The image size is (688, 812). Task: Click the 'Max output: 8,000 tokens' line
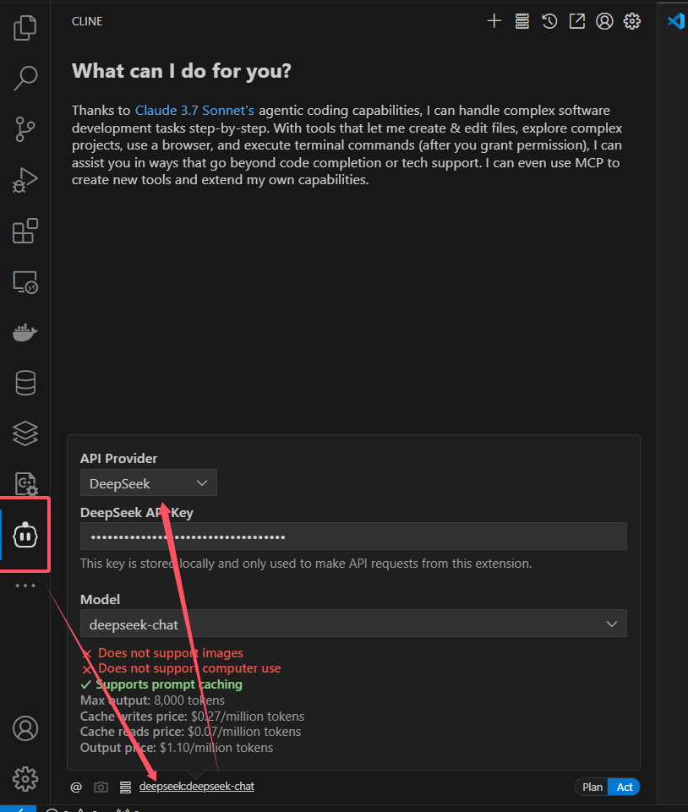(152, 700)
